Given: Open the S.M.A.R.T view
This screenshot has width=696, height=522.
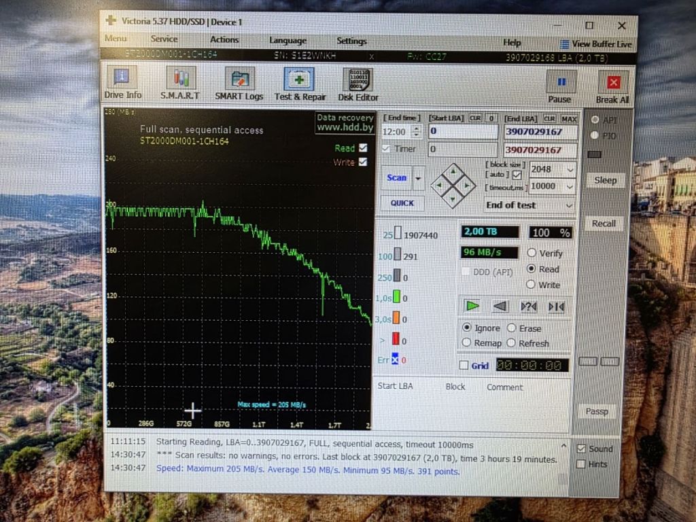Looking at the screenshot, I should point(179,83).
